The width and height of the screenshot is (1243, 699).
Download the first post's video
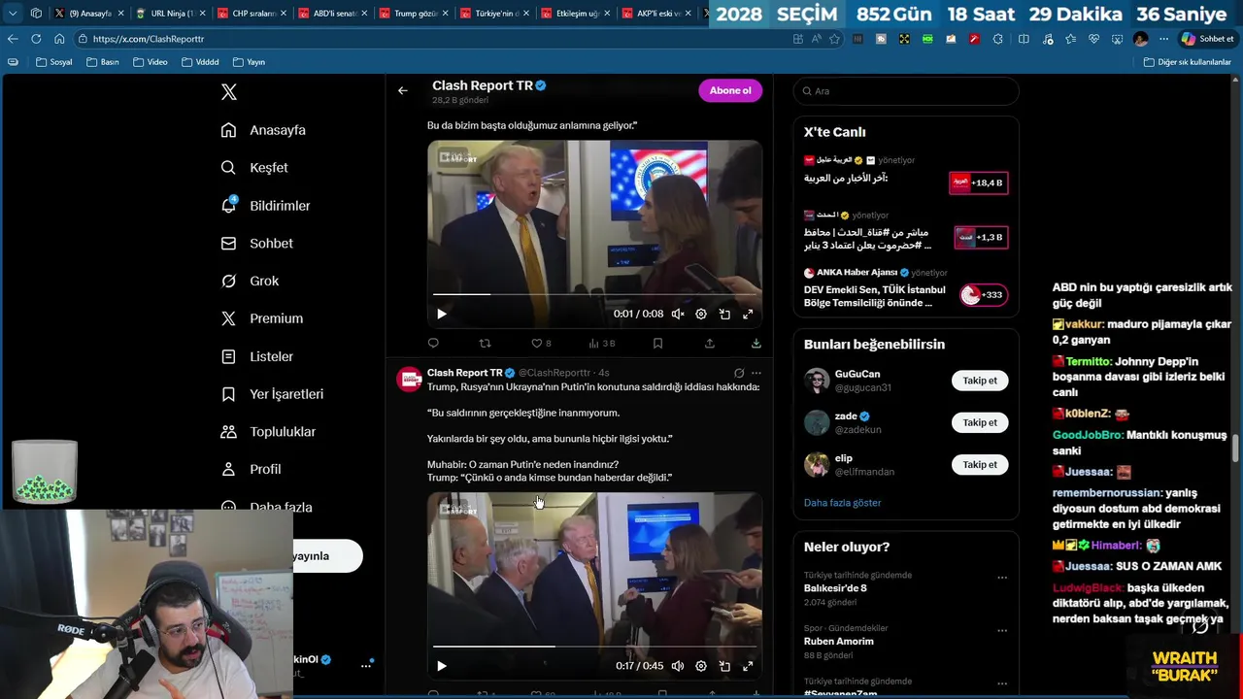(x=756, y=343)
